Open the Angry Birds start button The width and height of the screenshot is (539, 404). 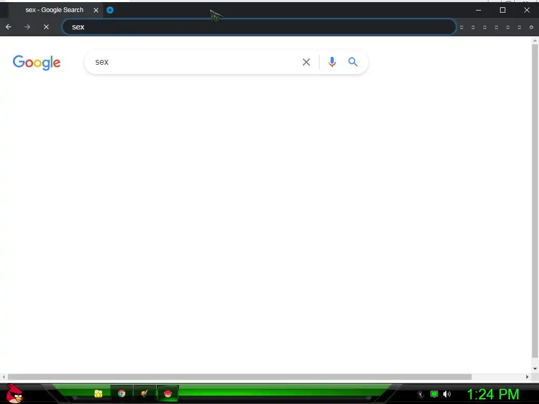(14, 393)
